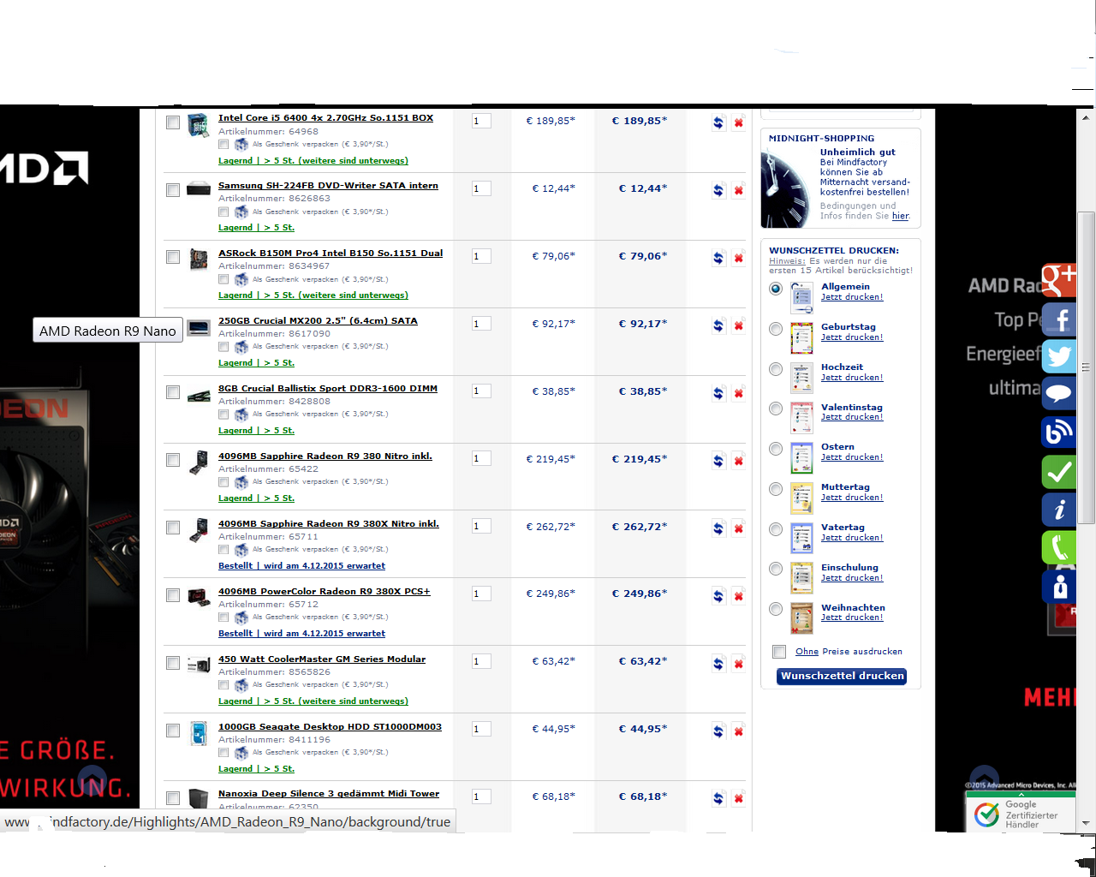The image size is (1096, 877).
Task: Delete Intel Core i5 6400 from wishlist
Action: 738,122
